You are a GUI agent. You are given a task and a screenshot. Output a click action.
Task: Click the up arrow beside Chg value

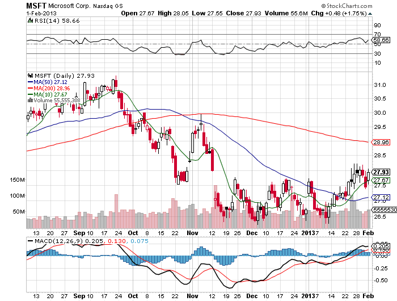pos(370,14)
